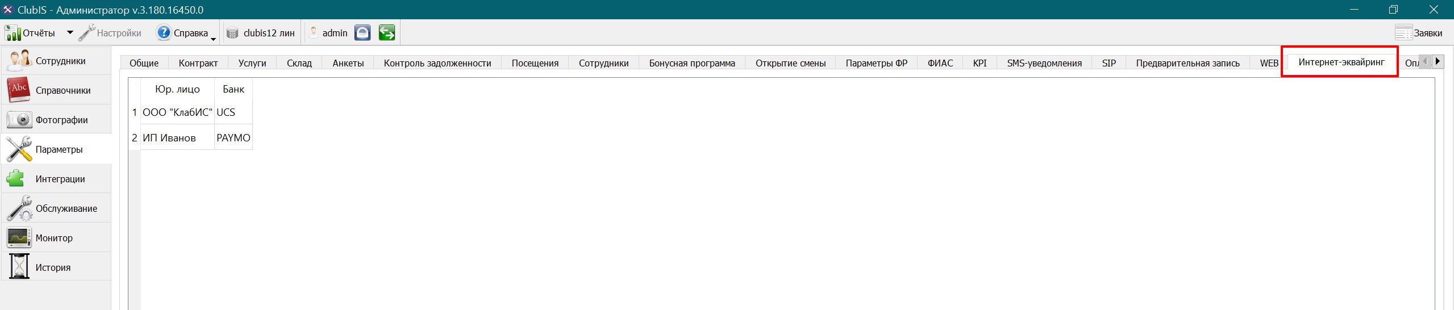The height and width of the screenshot is (310, 1454).
Task: Open Интеграции sidebar section
Action: (x=56, y=179)
